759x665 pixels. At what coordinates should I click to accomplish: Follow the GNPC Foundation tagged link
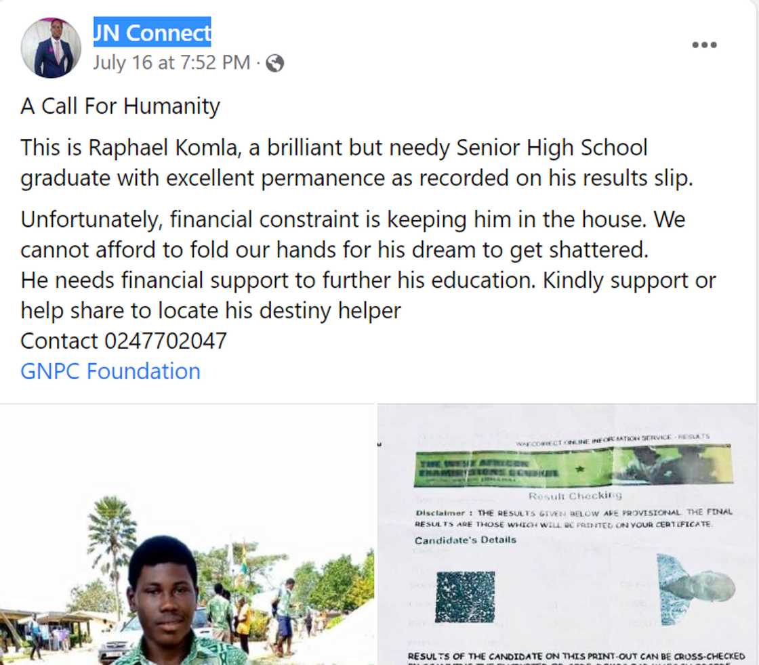(x=110, y=371)
